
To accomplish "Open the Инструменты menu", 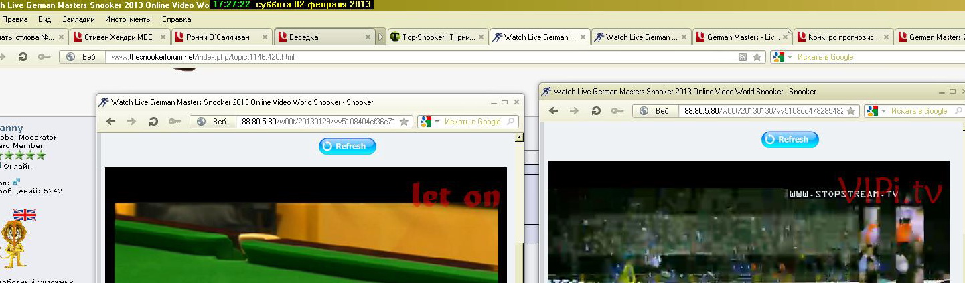I will (129, 19).
